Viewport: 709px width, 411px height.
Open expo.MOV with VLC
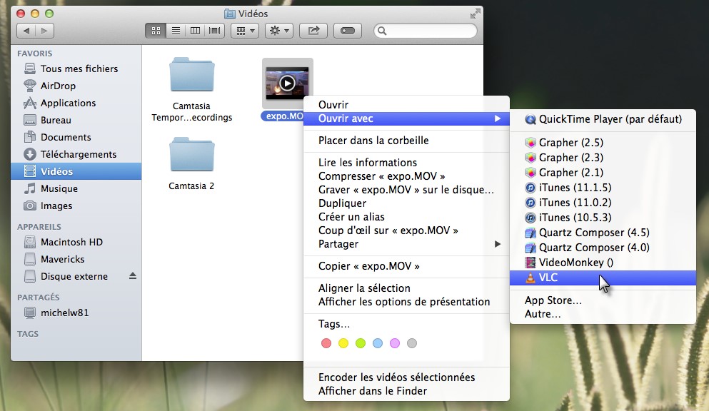[x=548, y=278]
